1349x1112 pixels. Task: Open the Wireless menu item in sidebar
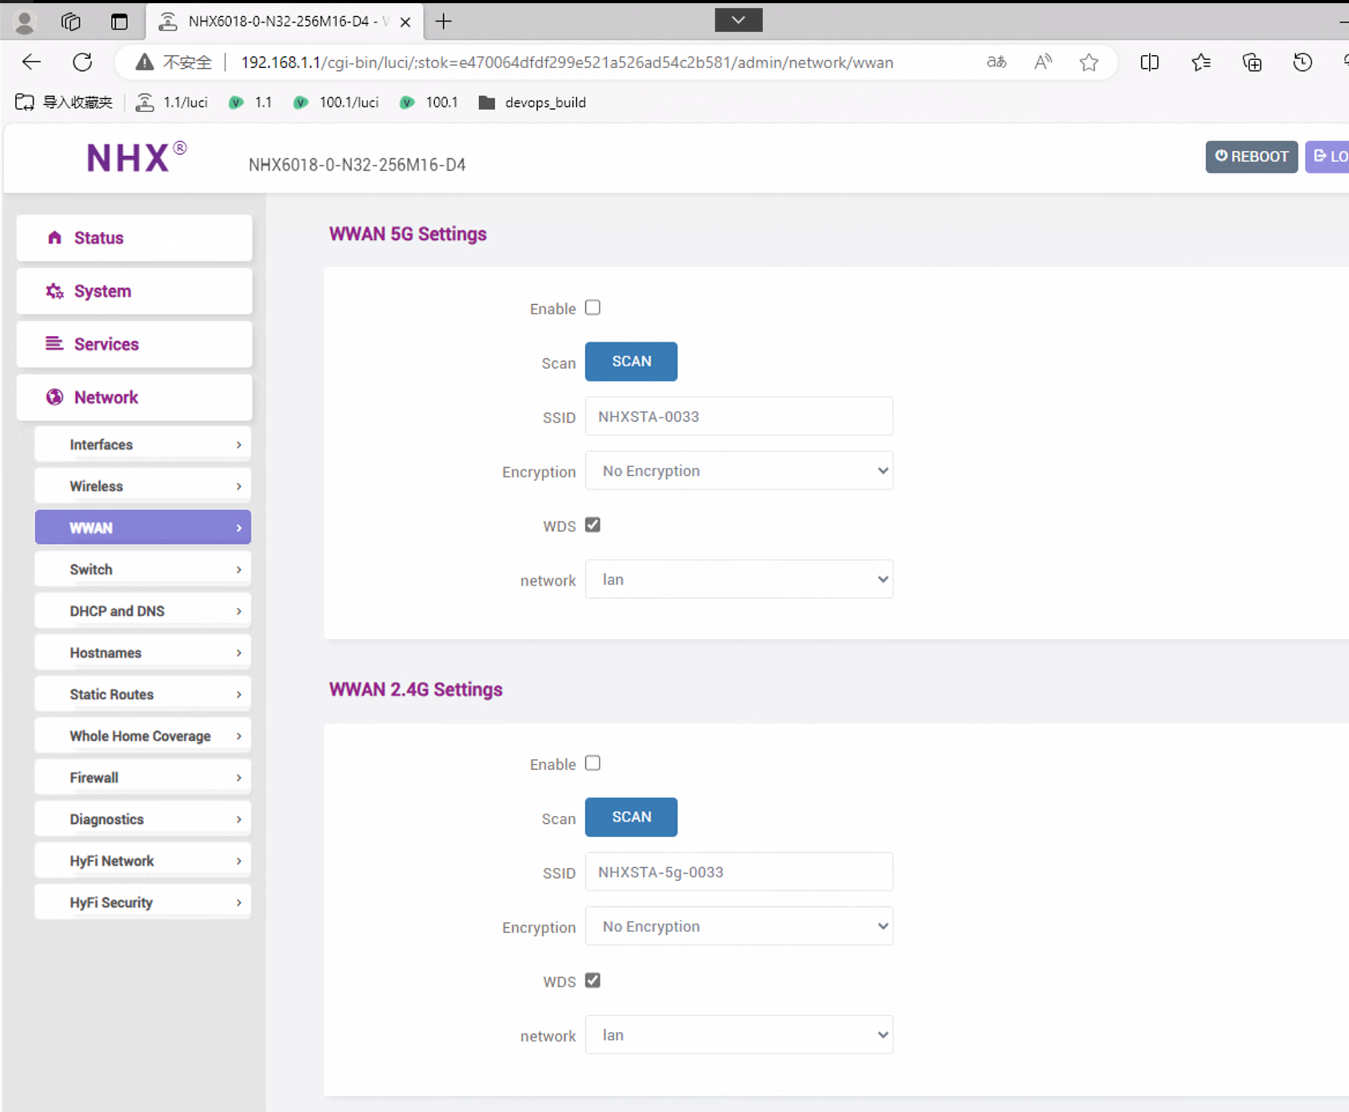point(143,486)
